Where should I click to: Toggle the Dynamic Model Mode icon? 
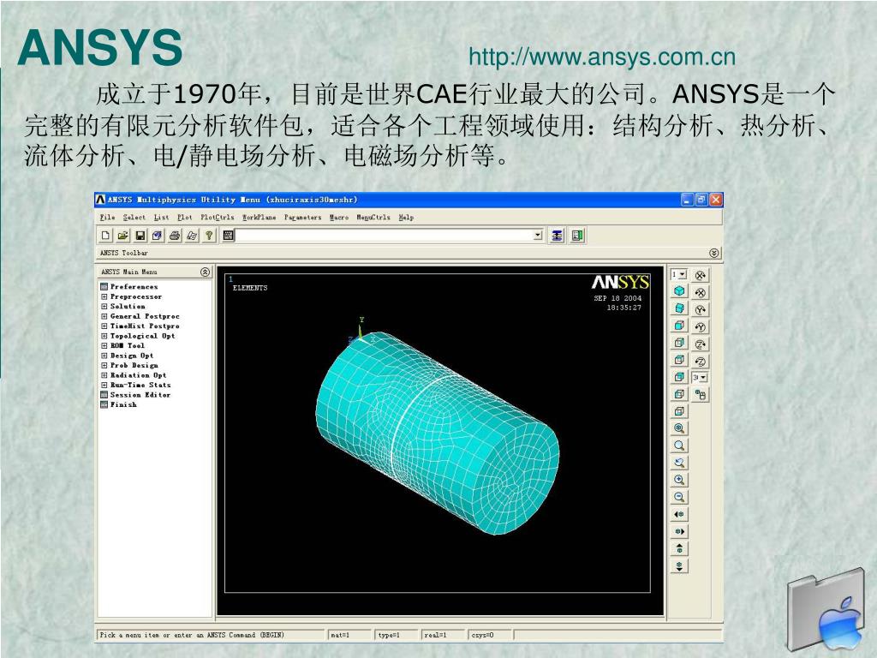click(x=701, y=395)
